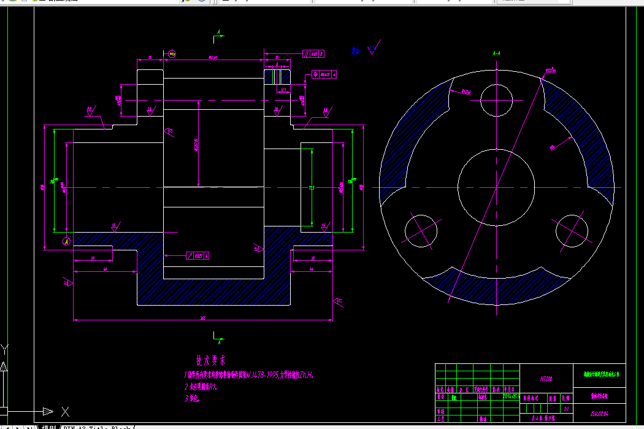644x429 pixels.
Task: Open the DIN A3 Title Block layout tab
Action: (97, 427)
